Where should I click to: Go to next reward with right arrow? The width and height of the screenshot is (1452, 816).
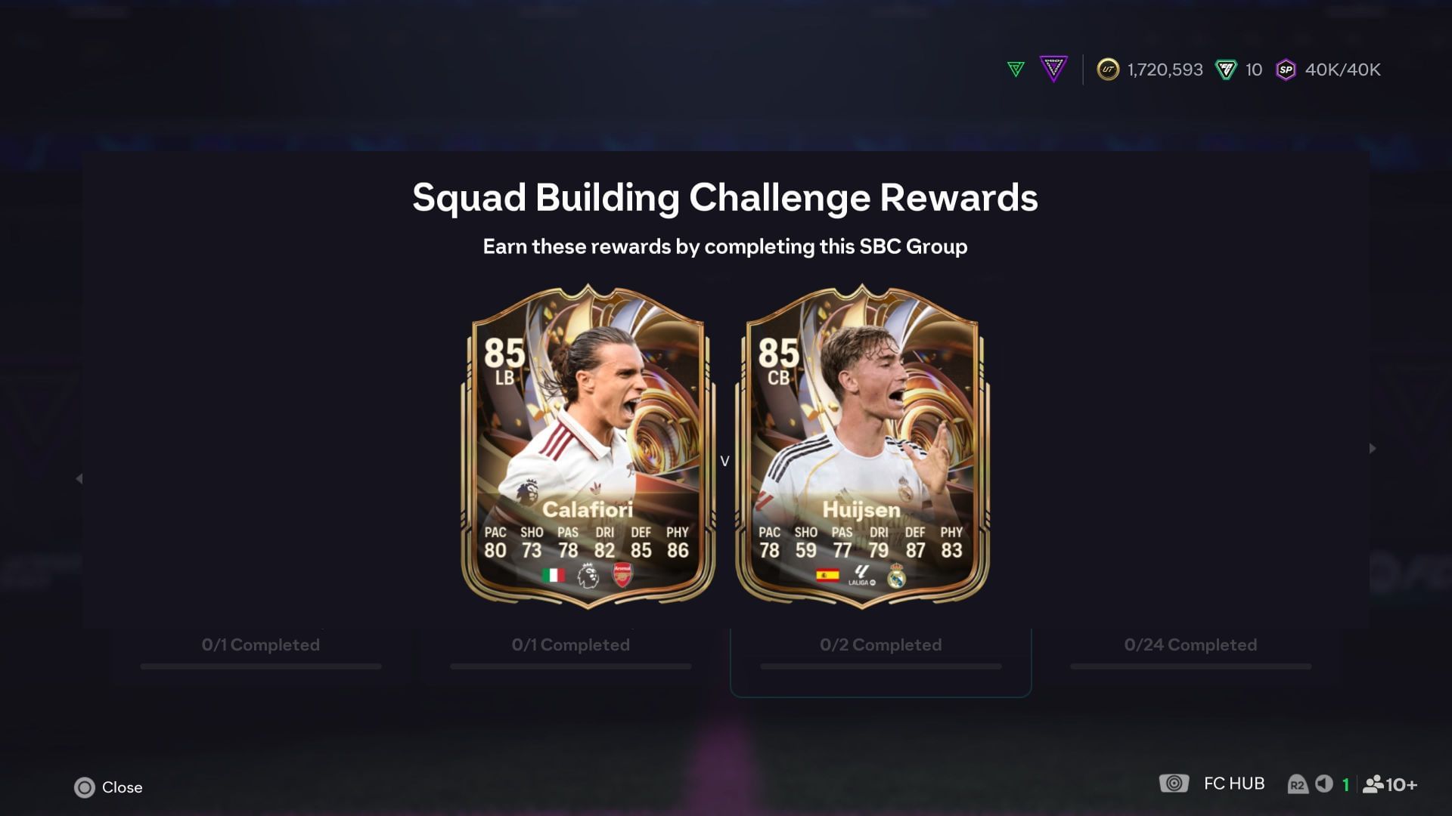[x=1373, y=449]
